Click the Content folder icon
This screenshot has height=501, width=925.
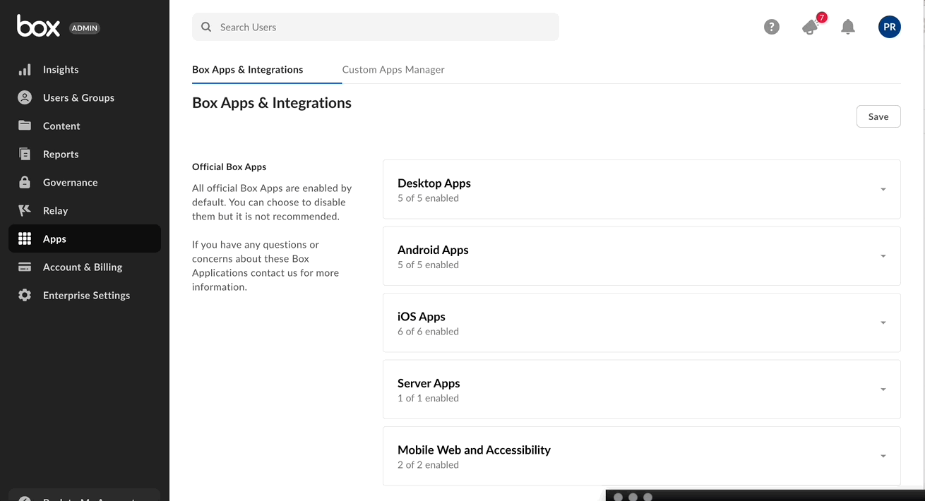pos(25,126)
